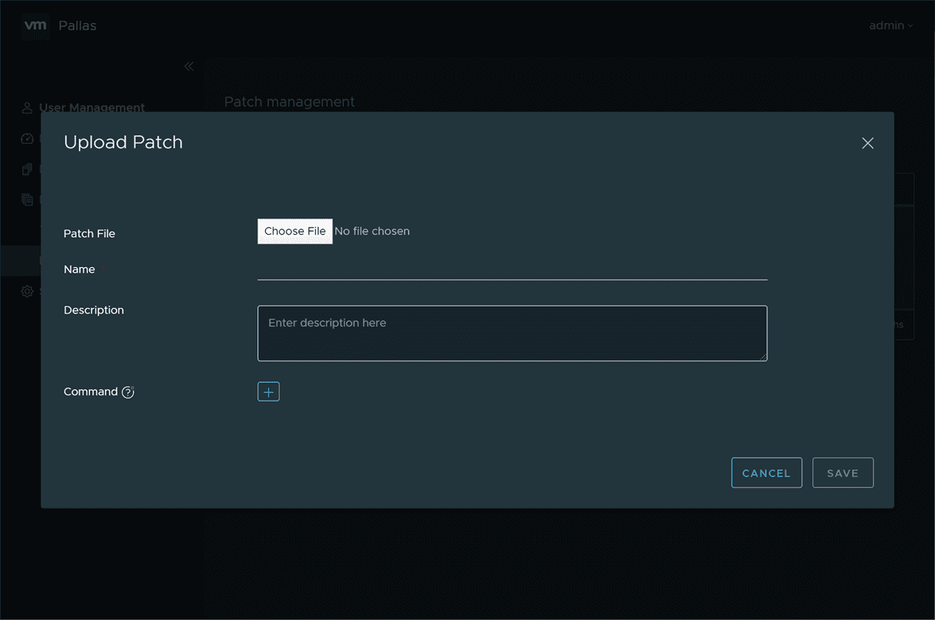Click the Choose File button

295,231
